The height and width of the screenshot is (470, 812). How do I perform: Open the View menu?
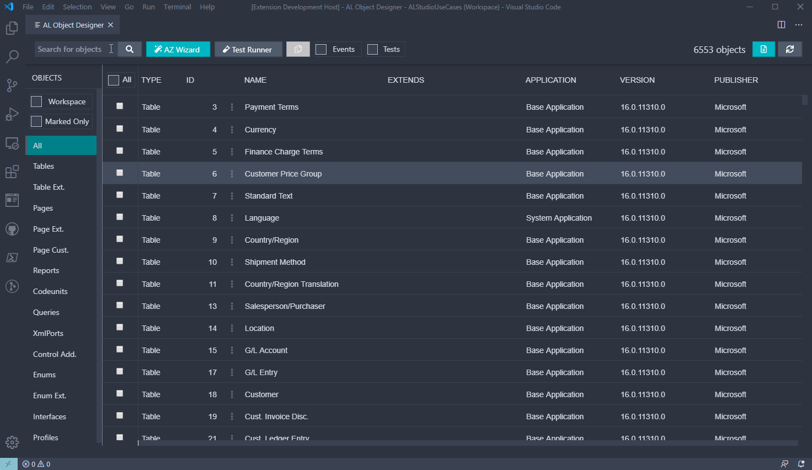(x=108, y=7)
